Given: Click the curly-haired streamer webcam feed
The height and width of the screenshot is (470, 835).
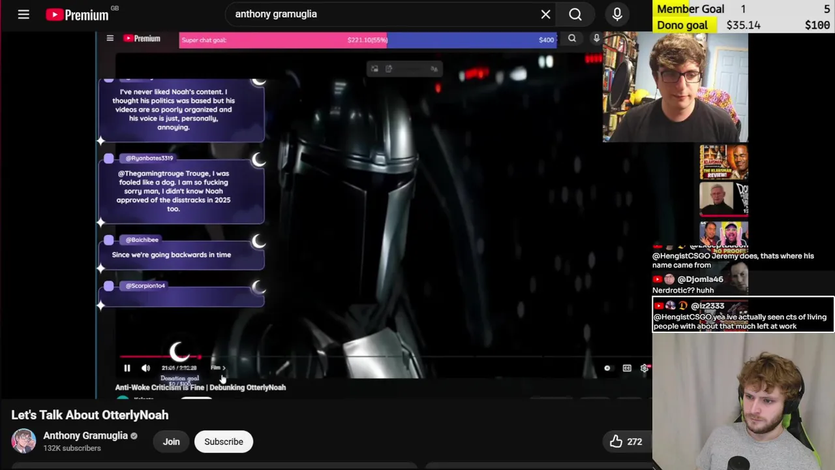Looking at the screenshot, I should coord(744,401).
